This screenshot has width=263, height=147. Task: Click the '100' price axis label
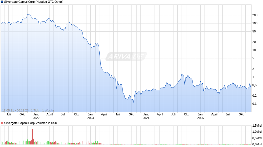255,23
